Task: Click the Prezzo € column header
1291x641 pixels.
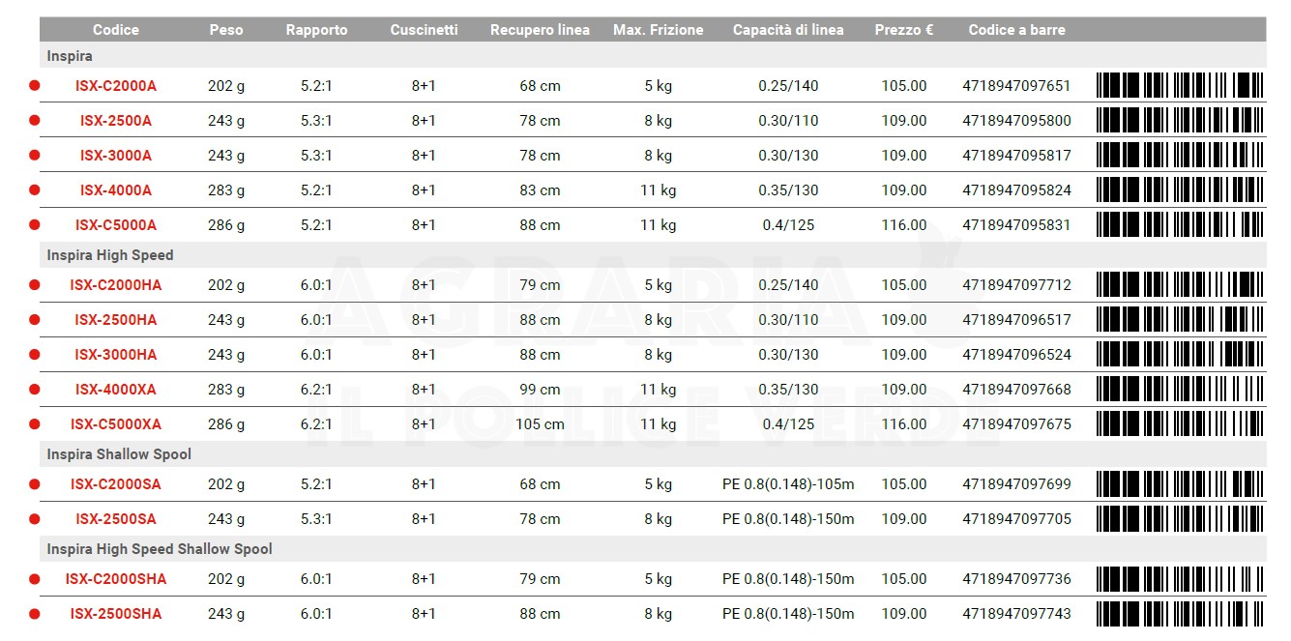Action: click(x=903, y=30)
